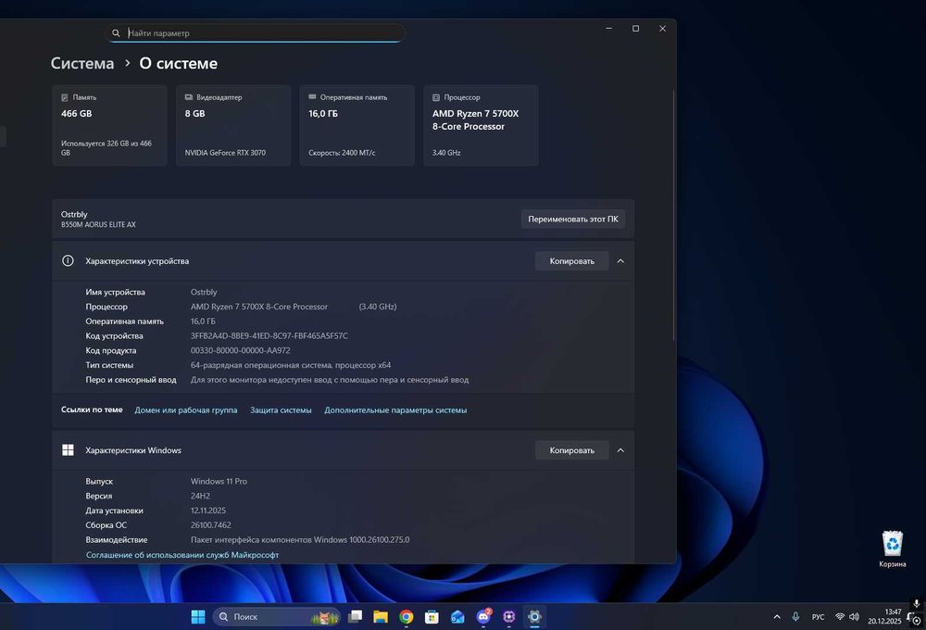Open the Система breadcrumb link
Screen dimensions: 926x630
tap(82, 63)
